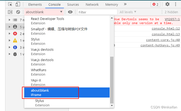
Task: Click the 2 errors counter badge
Action: [155, 4]
